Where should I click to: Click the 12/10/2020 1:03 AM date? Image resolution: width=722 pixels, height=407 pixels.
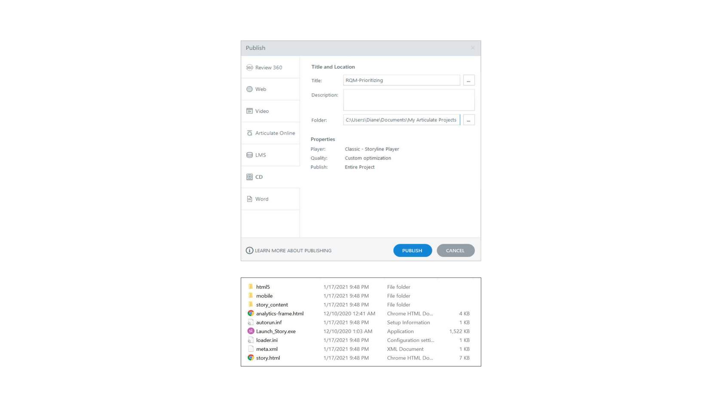(348, 331)
